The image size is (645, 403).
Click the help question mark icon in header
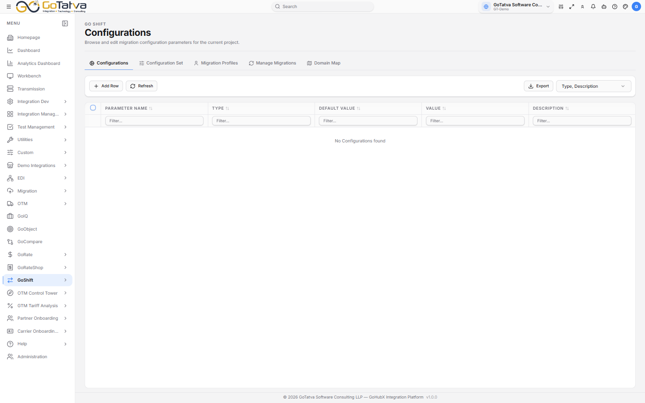(615, 7)
